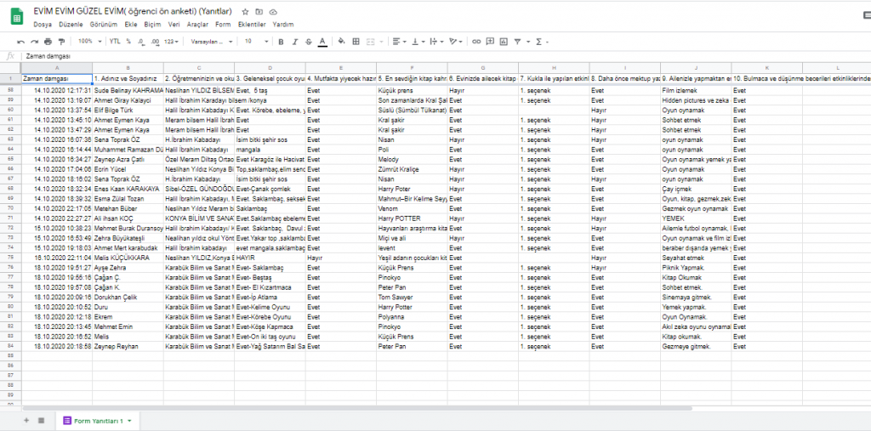Image resolution: width=871 pixels, height=431 pixels.
Task: Star this spreadsheet document
Action: (x=245, y=12)
